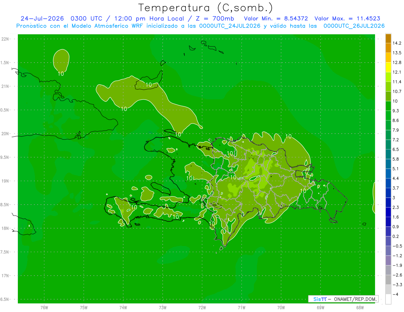Click the swatch between 10.7 and 11.4
404x312 pixels.
(x=388, y=86)
